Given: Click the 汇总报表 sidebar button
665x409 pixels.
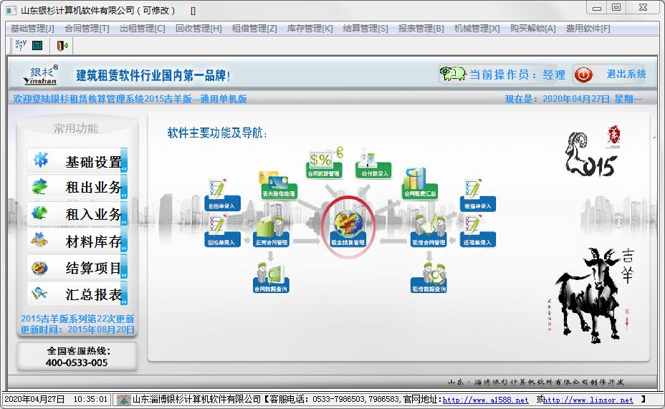Looking at the screenshot, I should 77,294.
